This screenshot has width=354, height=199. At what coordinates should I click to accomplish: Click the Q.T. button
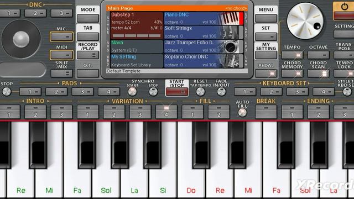pyautogui.click(x=88, y=74)
